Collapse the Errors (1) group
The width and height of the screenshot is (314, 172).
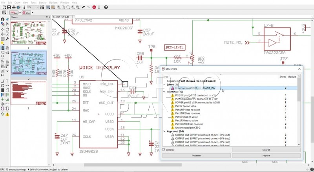(x=164, y=85)
